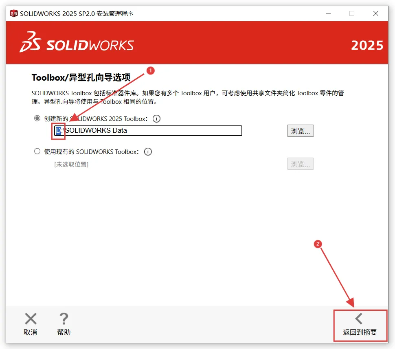
Task: Minimize the installation manager window
Action: point(328,13)
